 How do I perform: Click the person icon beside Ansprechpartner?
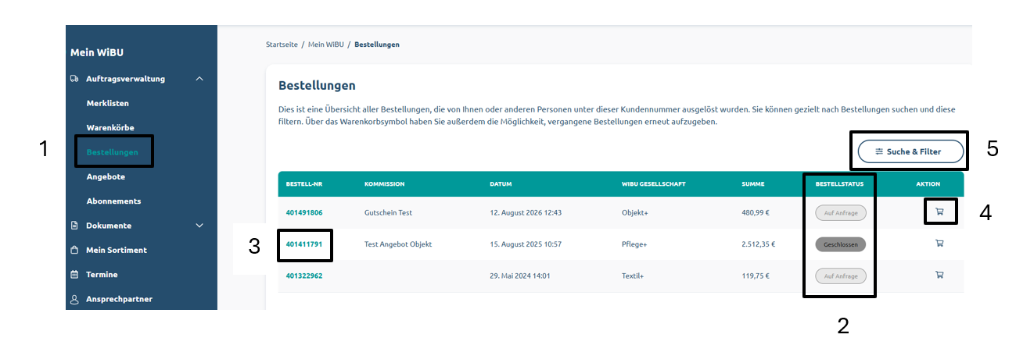(x=74, y=299)
